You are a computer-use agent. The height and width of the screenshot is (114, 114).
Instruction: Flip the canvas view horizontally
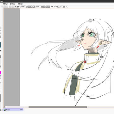(52, 7)
